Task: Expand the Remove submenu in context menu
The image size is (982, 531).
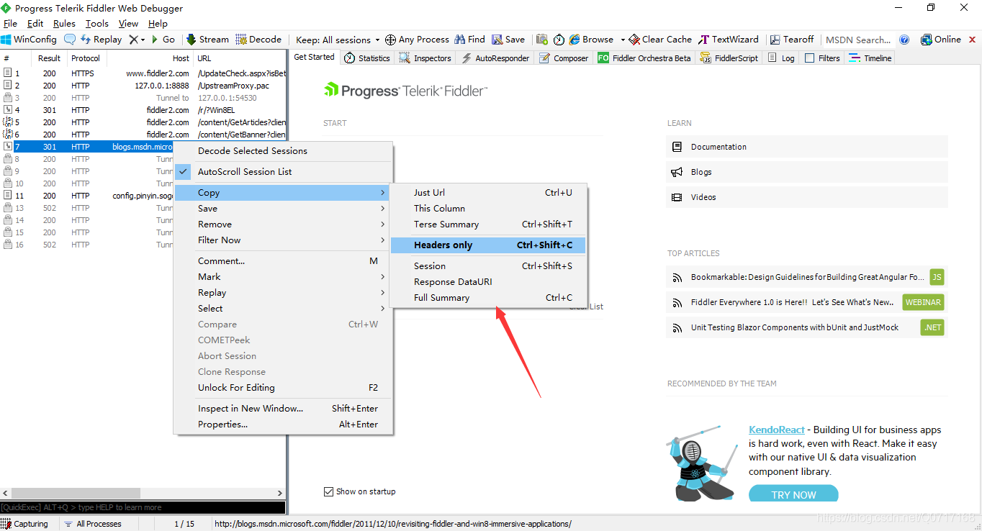Action: point(284,224)
